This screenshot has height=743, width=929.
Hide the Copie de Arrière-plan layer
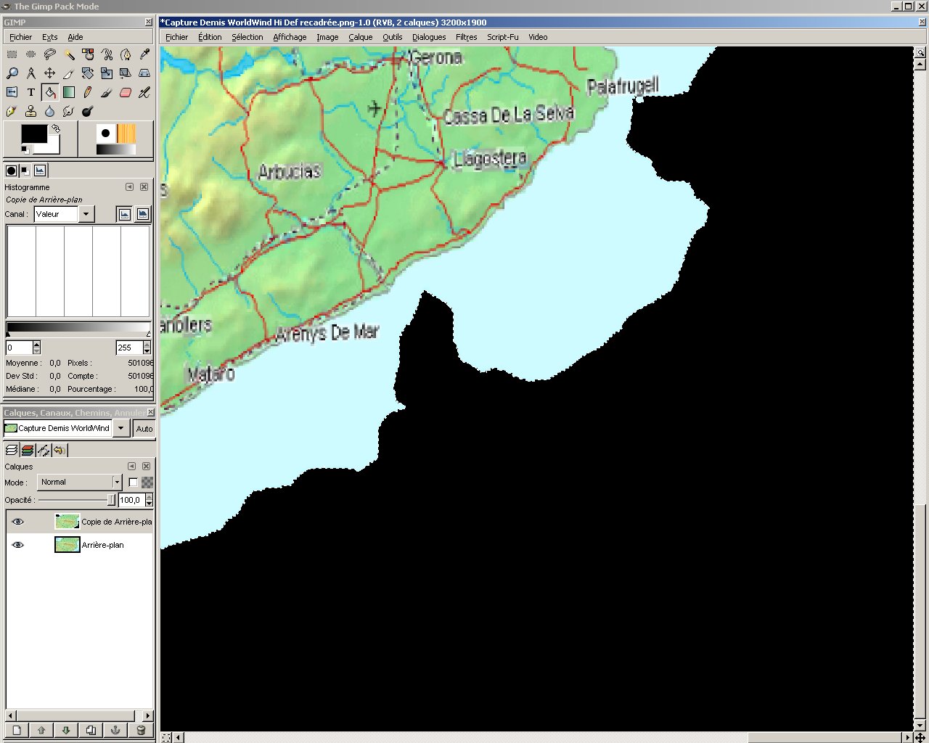pyautogui.click(x=18, y=522)
